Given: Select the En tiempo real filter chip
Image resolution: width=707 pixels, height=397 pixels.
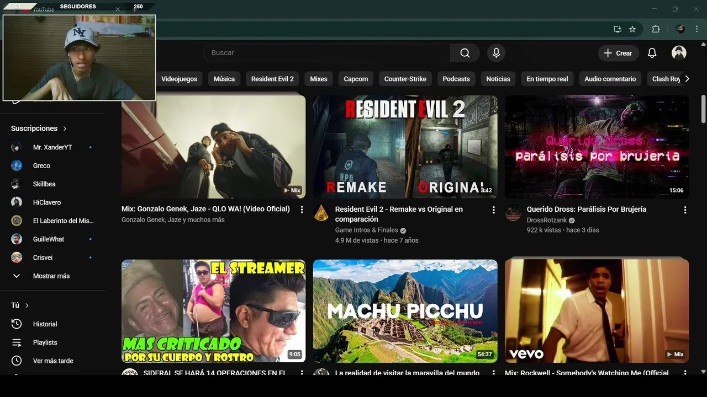Looking at the screenshot, I should pos(547,79).
